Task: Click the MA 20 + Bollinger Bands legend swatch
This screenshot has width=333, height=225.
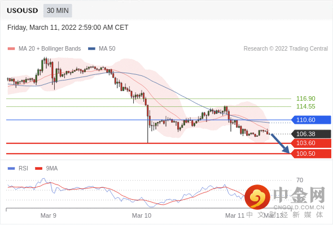Action: click(11, 49)
